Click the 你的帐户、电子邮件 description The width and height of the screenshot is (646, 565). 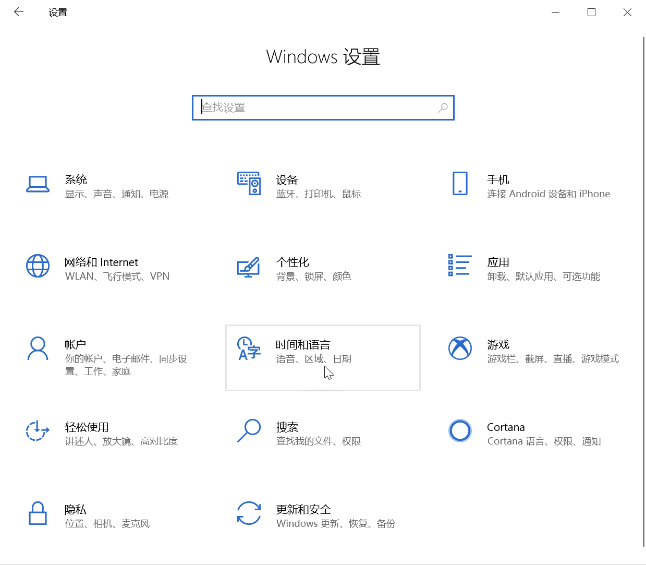click(x=126, y=365)
